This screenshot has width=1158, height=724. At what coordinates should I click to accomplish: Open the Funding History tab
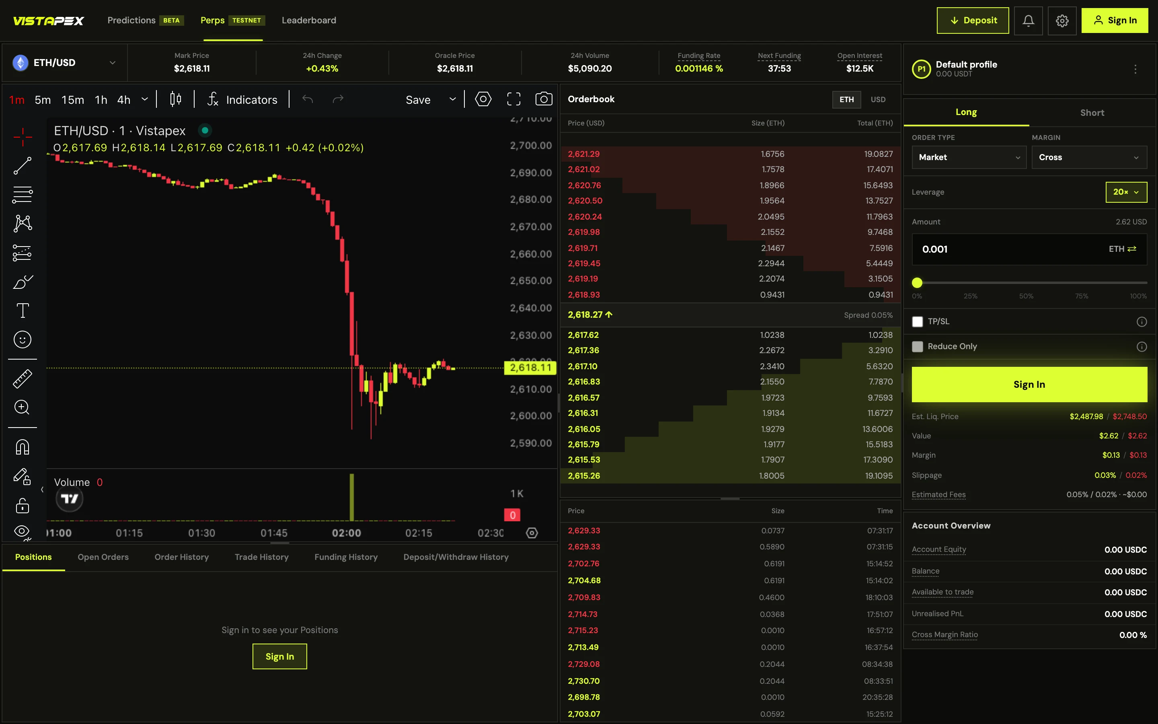346,557
